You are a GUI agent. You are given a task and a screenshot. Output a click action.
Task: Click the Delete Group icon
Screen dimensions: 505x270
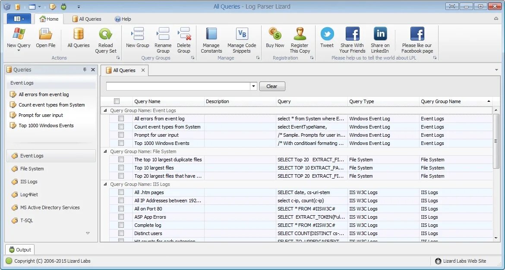(x=184, y=34)
